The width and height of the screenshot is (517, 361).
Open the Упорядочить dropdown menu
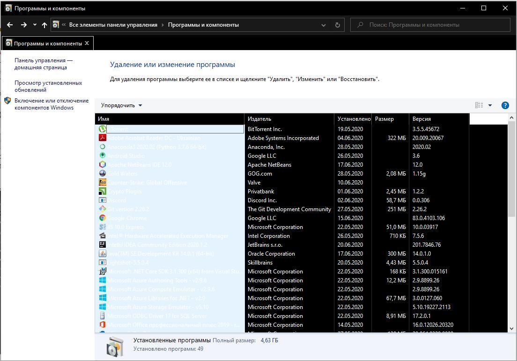[121, 105]
